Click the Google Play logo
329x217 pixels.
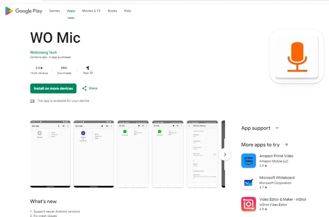point(23,11)
